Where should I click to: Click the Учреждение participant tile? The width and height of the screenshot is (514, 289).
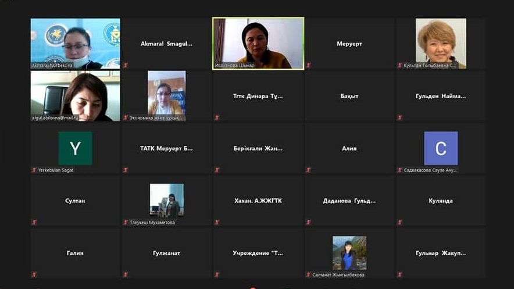(258, 253)
